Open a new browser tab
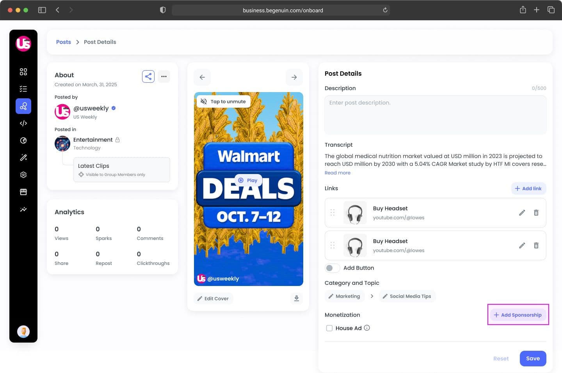The width and height of the screenshot is (562, 373). 537,10
